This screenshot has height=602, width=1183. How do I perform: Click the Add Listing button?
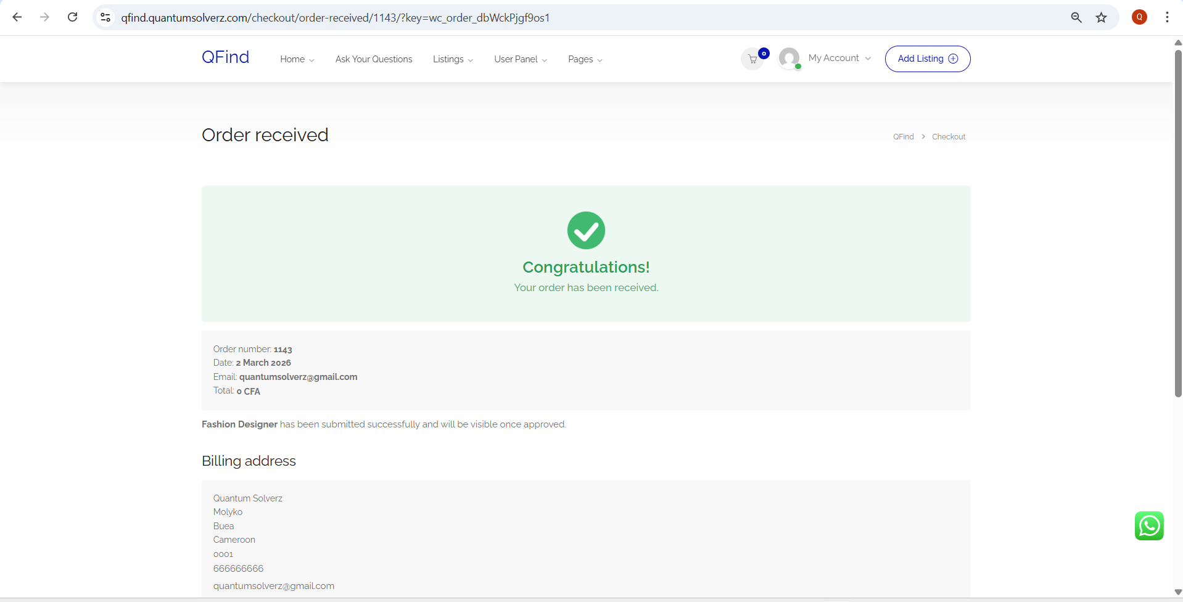coord(927,59)
